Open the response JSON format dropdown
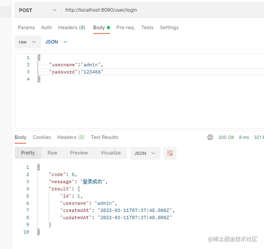This screenshot has height=249, width=264. click(x=145, y=153)
